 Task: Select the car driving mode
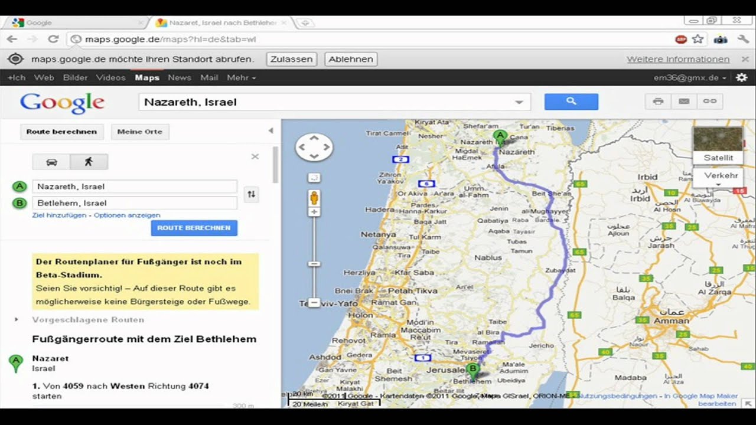coord(51,162)
